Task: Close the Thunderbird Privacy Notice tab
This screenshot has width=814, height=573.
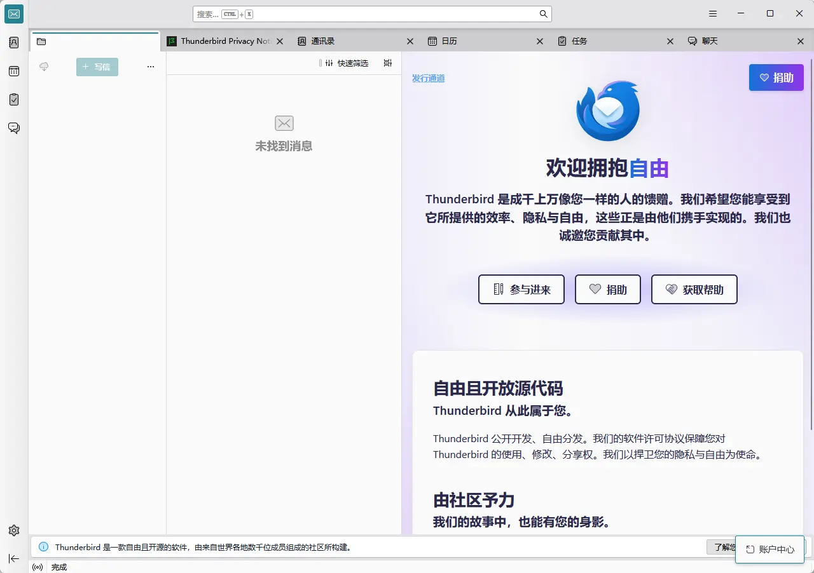Action: point(280,41)
